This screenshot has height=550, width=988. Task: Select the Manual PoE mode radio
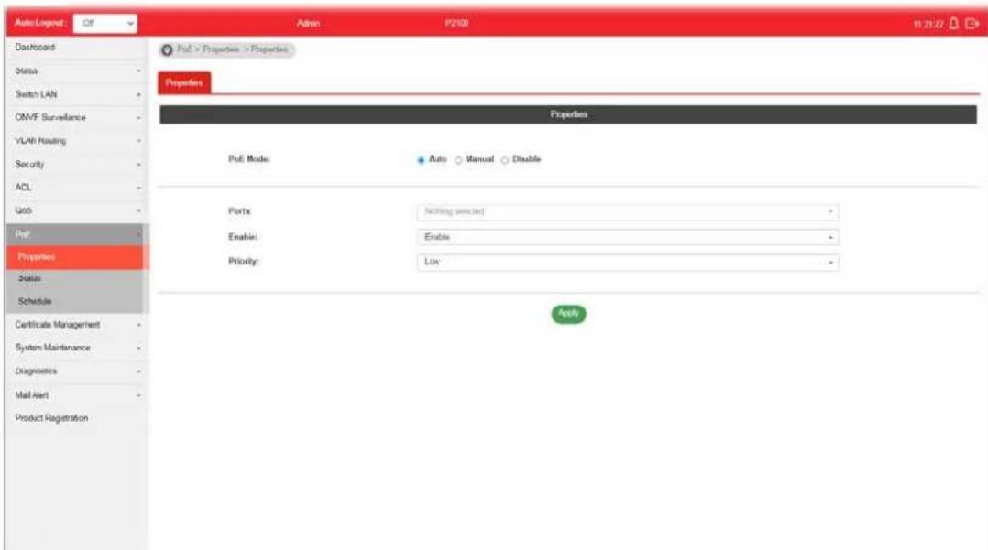coord(458,160)
